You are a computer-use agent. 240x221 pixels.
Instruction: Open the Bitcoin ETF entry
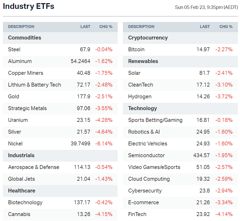click(136, 49)
